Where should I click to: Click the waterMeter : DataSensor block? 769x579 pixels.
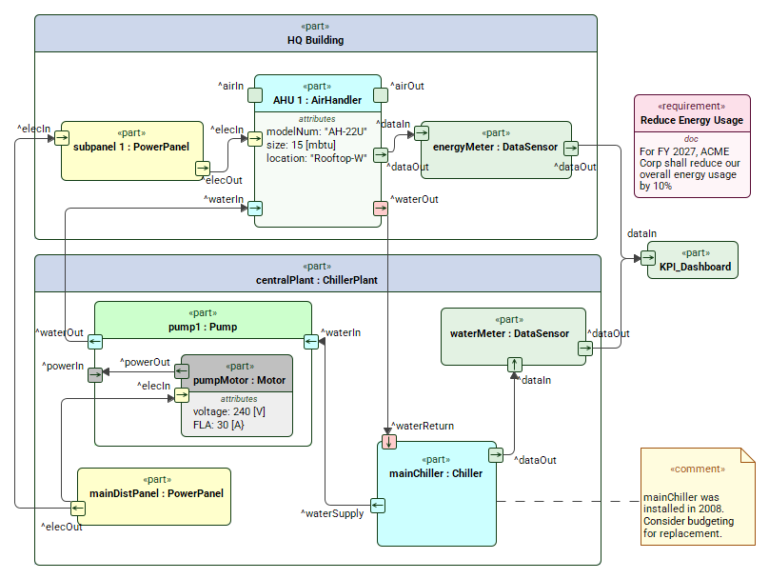pyautogui.click(x=513, y=336)
